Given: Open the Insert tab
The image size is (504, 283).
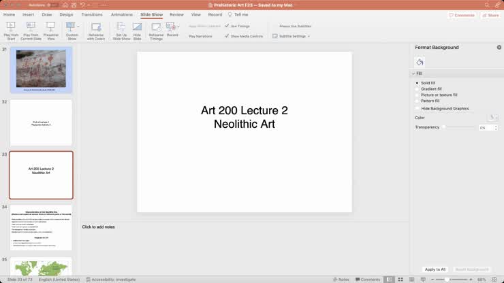Looking at the screenshot, I should pos(28,15).
